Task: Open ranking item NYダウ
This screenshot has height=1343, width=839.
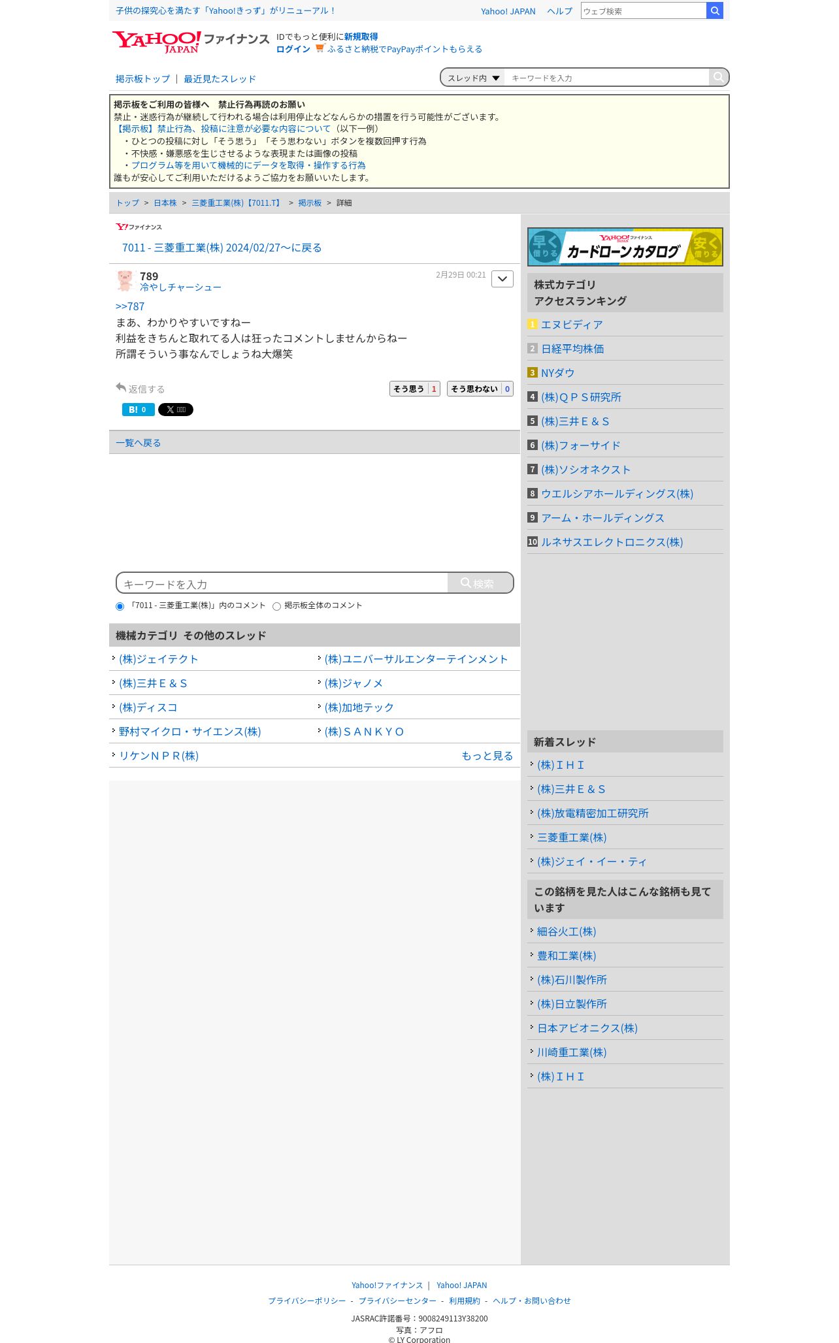Action: point(557,373)
